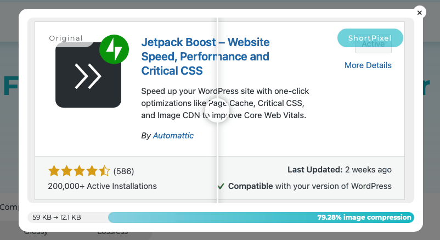
Task: Click the first gold rating star
Action: click(54, 171)
